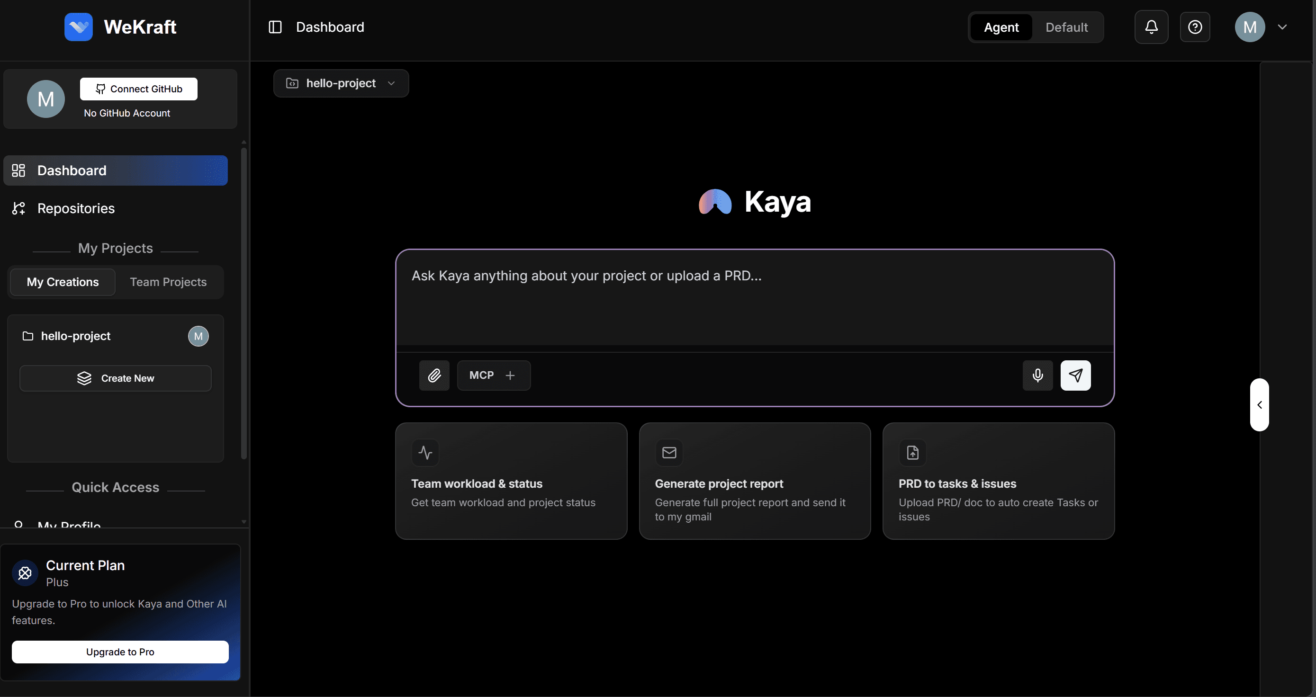
Task: Click the large M avatar in GitHub card
Action: pos(46,99)
